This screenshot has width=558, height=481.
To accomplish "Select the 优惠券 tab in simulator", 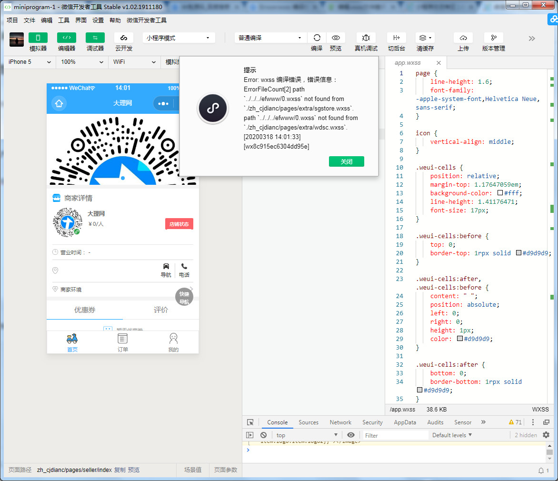I will pos(85,310).
